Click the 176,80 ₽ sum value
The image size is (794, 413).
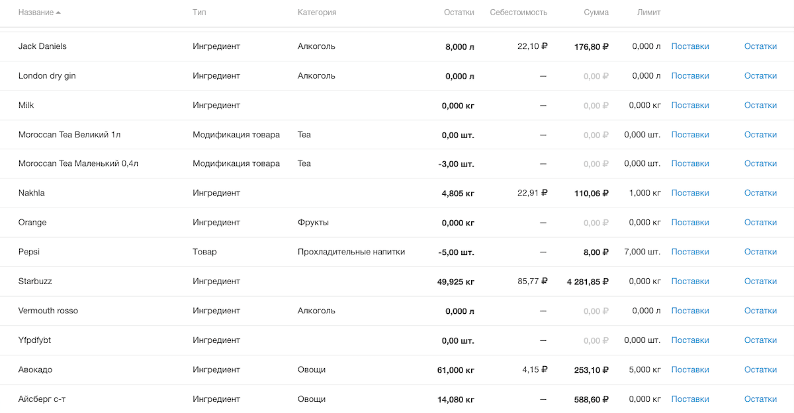click(x=592, y=46)
